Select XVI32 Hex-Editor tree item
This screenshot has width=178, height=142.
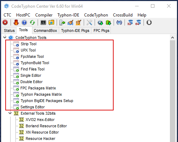click(40, 120)
